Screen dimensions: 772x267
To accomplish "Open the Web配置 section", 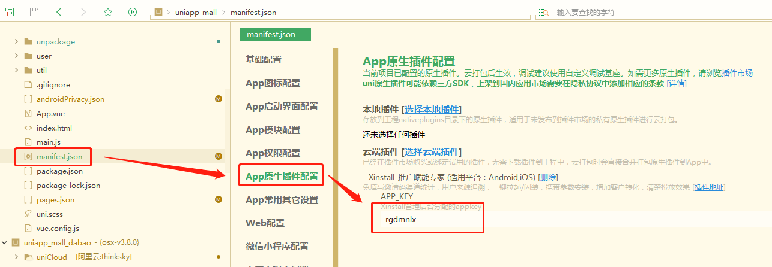I will pos(265,223).
